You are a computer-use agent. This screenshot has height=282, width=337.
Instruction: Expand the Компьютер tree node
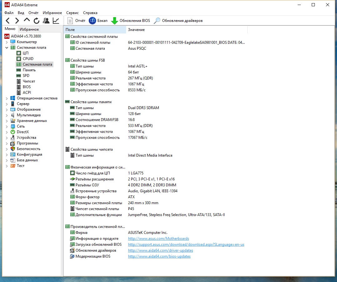tap(7, 42)
